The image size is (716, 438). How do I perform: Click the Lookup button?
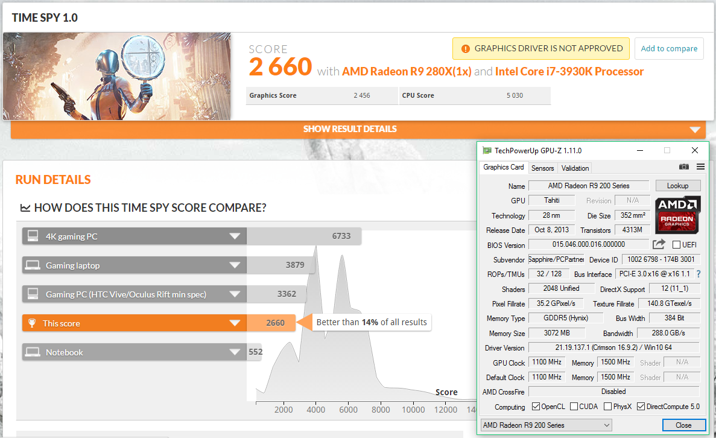pos(678,186)
